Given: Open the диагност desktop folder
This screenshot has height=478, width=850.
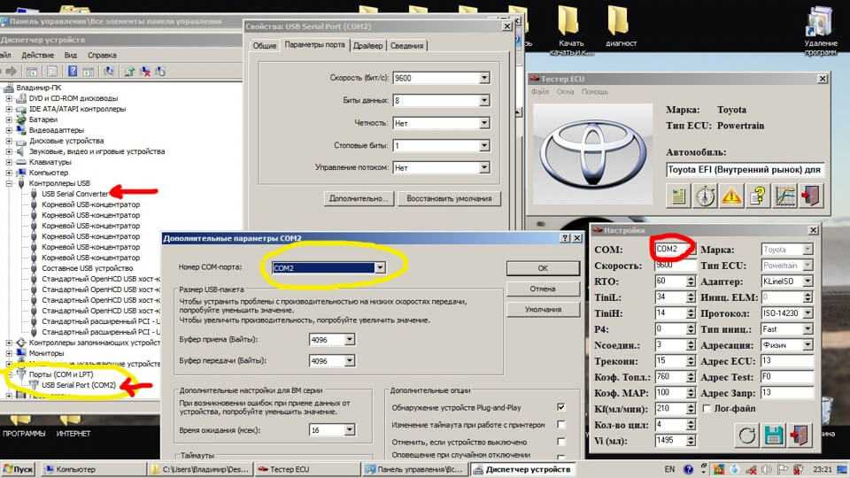Looking at the screenshot, I should pos(621,24).
